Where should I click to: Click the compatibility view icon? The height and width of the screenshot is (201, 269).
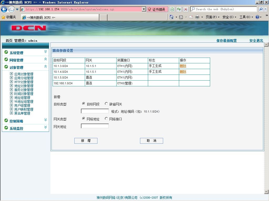pyautogui.click(x=172, y=9)
